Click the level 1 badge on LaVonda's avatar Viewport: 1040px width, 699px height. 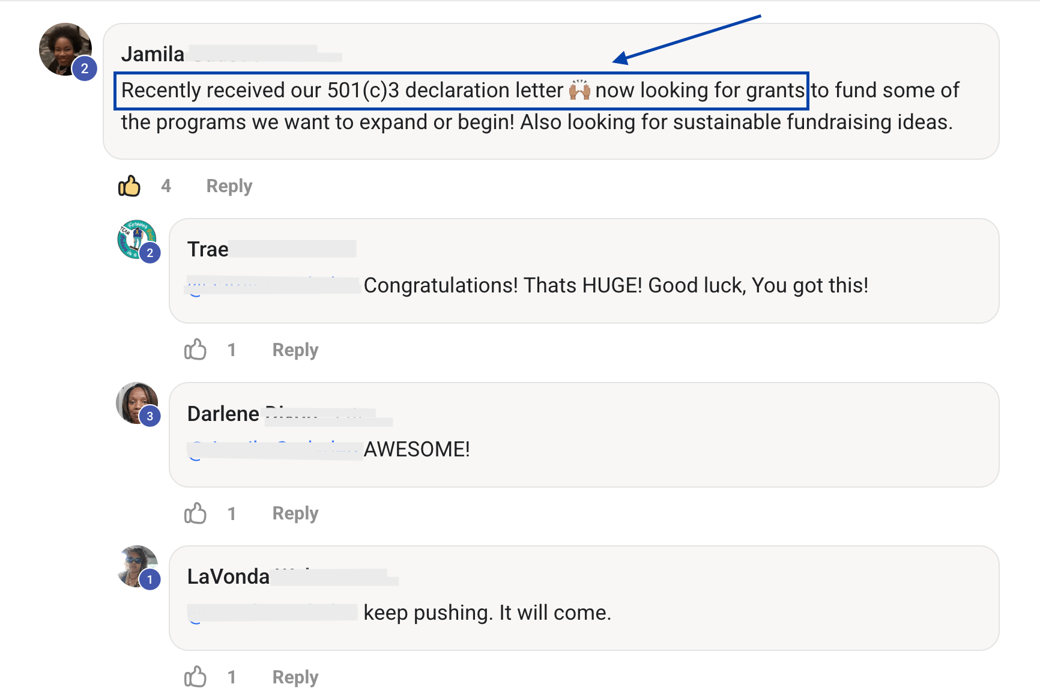150,579
